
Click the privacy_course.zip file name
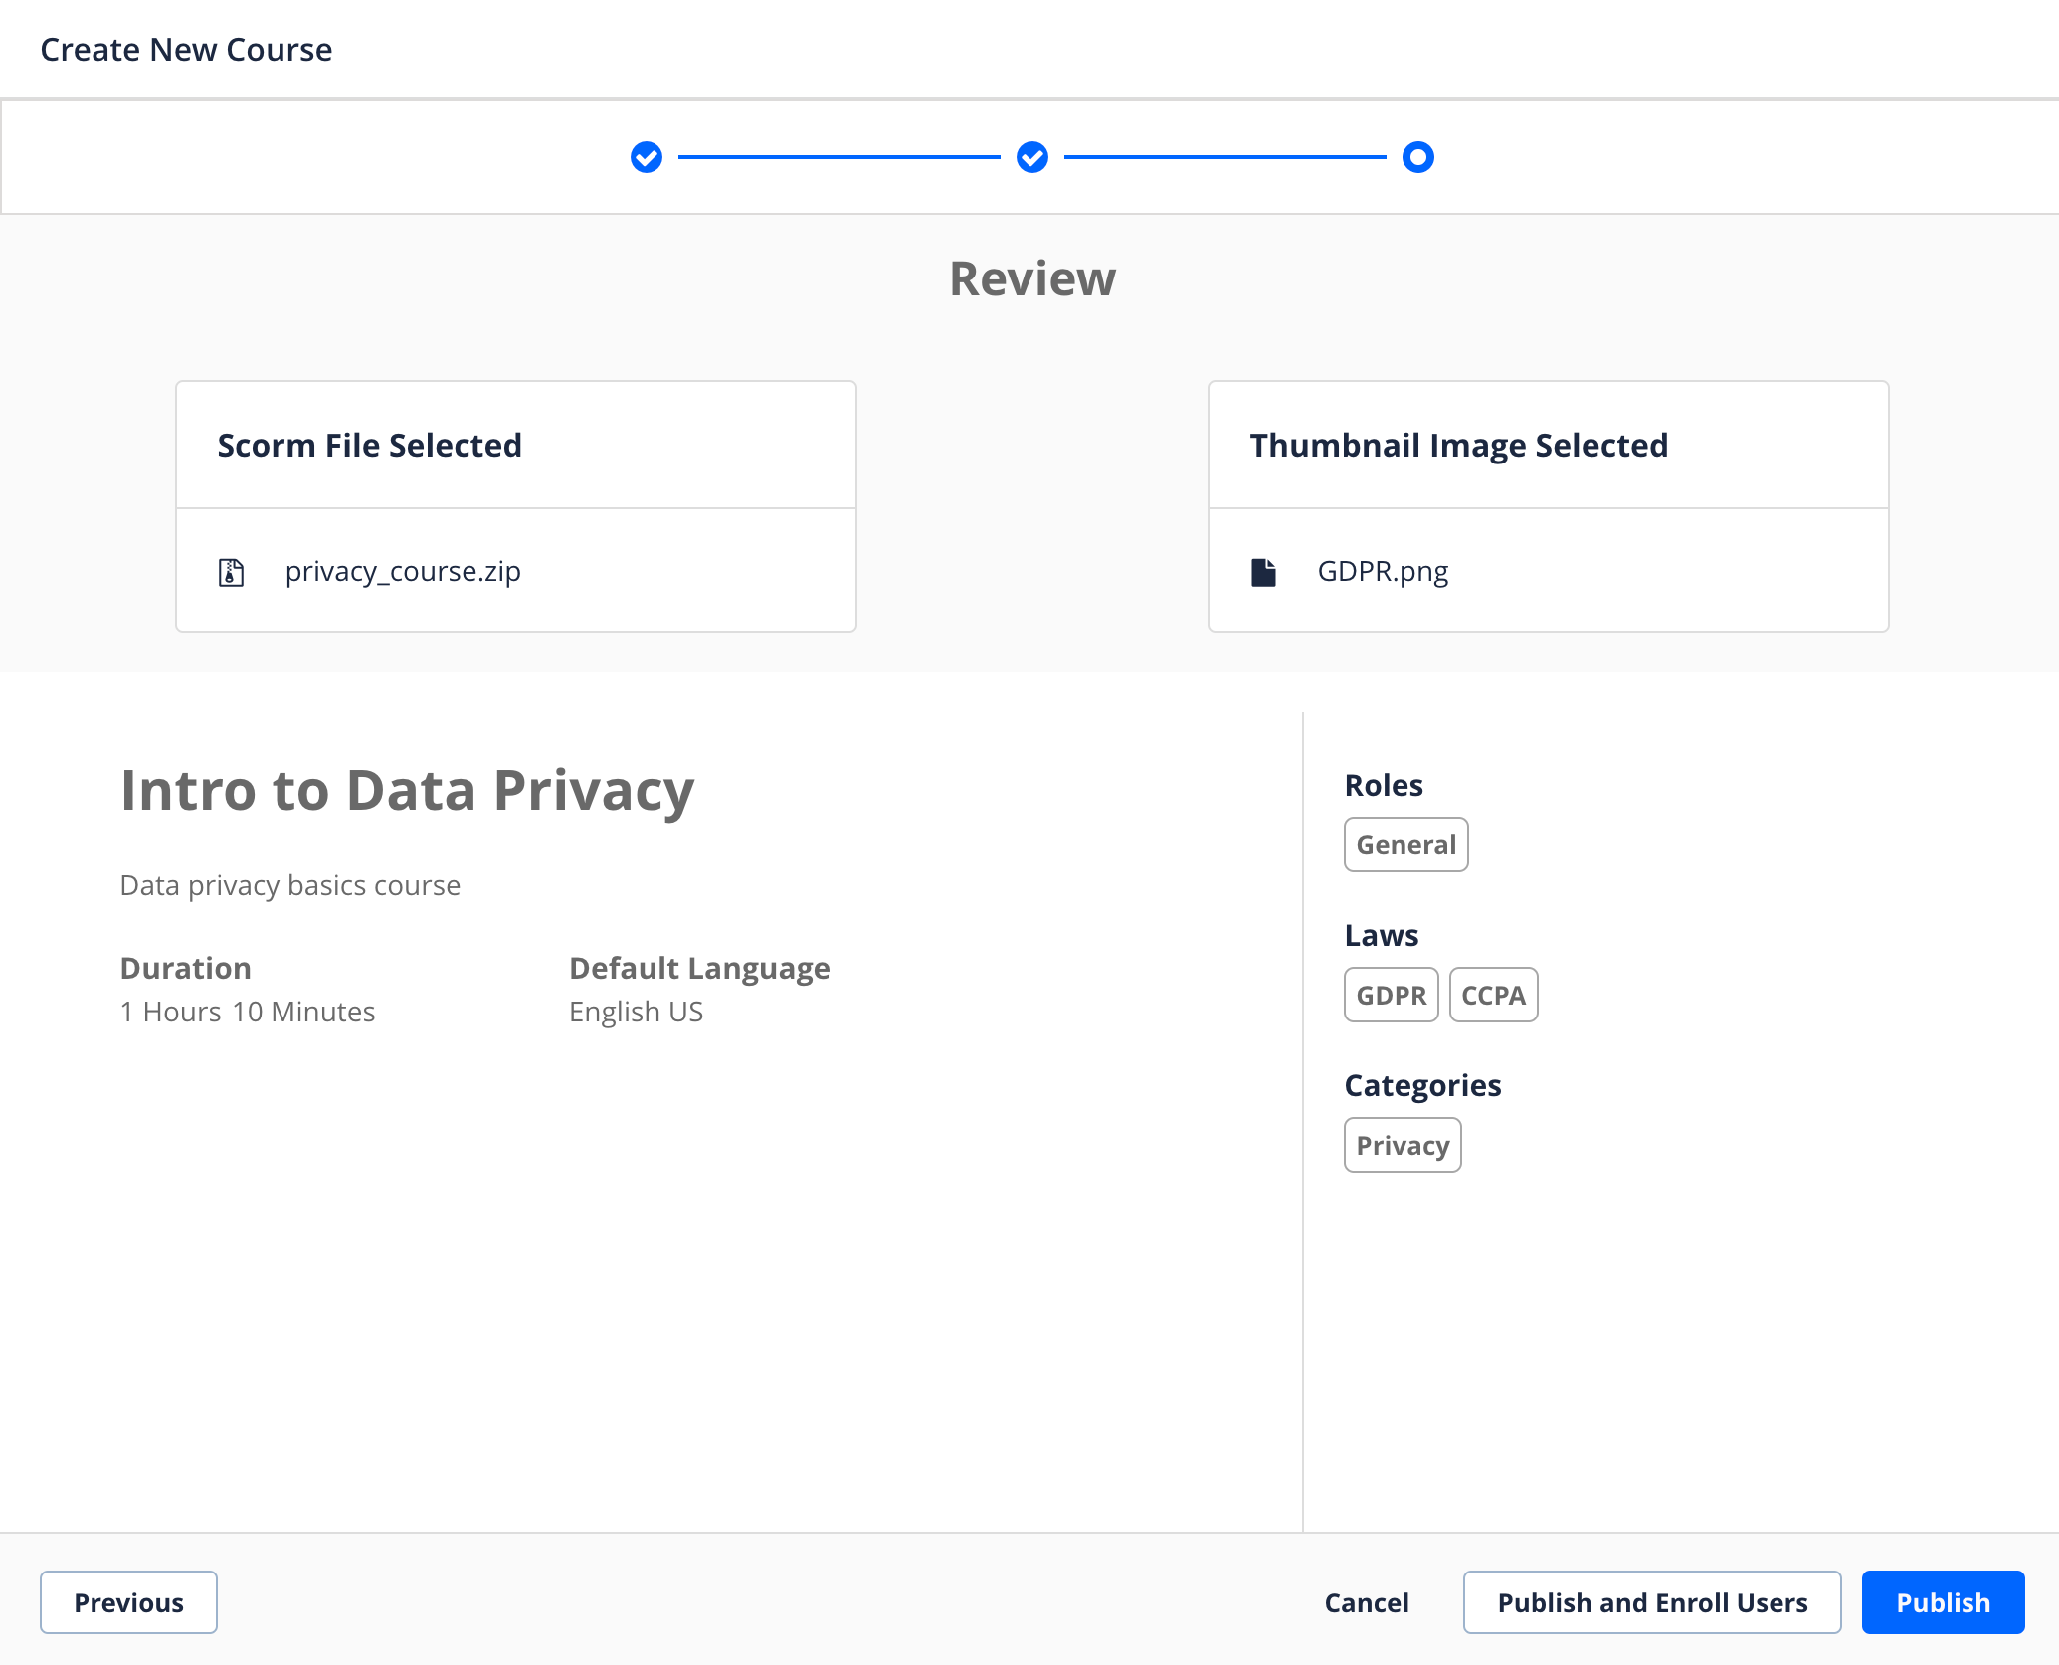(x=403, y=572)
